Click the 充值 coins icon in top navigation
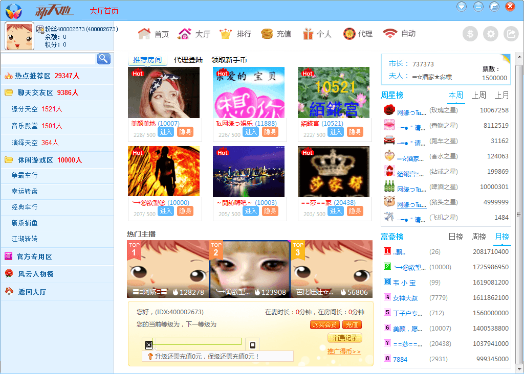The height and width of the screenshot is (374, 524). pyautogui.click(x=267, y=34)
